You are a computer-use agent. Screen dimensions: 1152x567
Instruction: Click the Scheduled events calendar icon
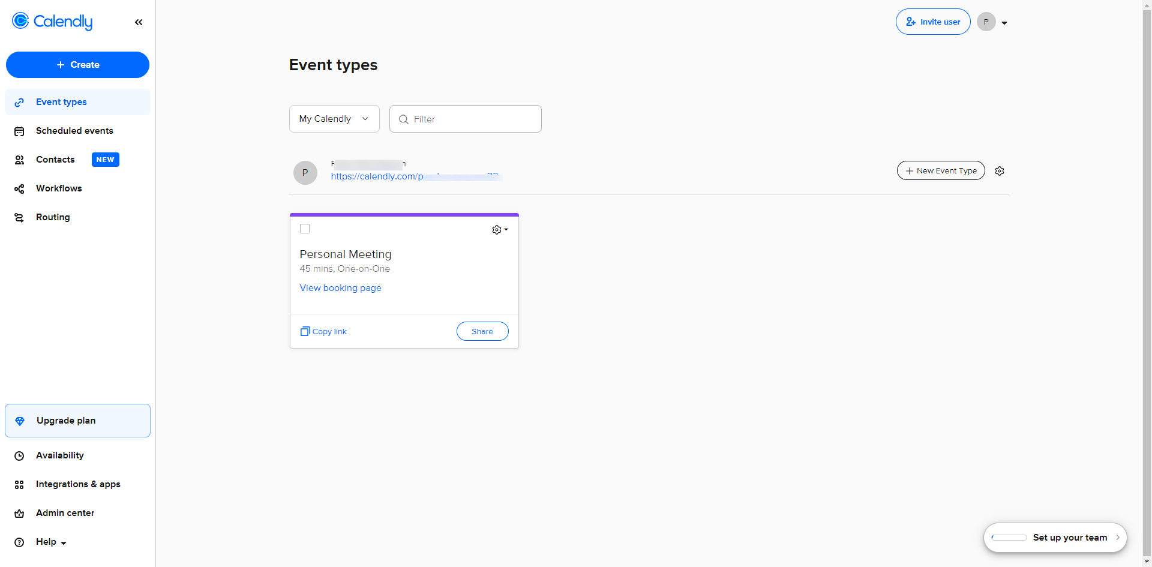[x=19, y=131]
